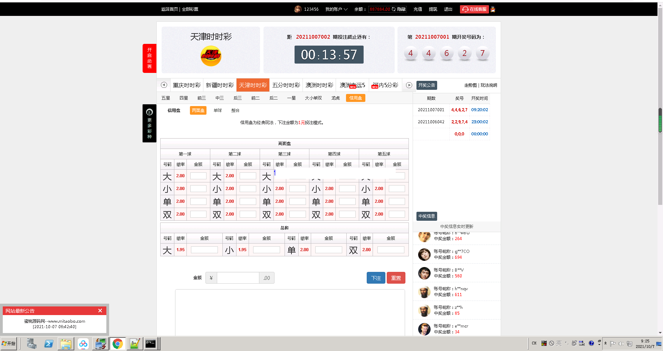Open Notepad++ from the taskbar
Screen dimensions: 663x351
tap(135, 343)
